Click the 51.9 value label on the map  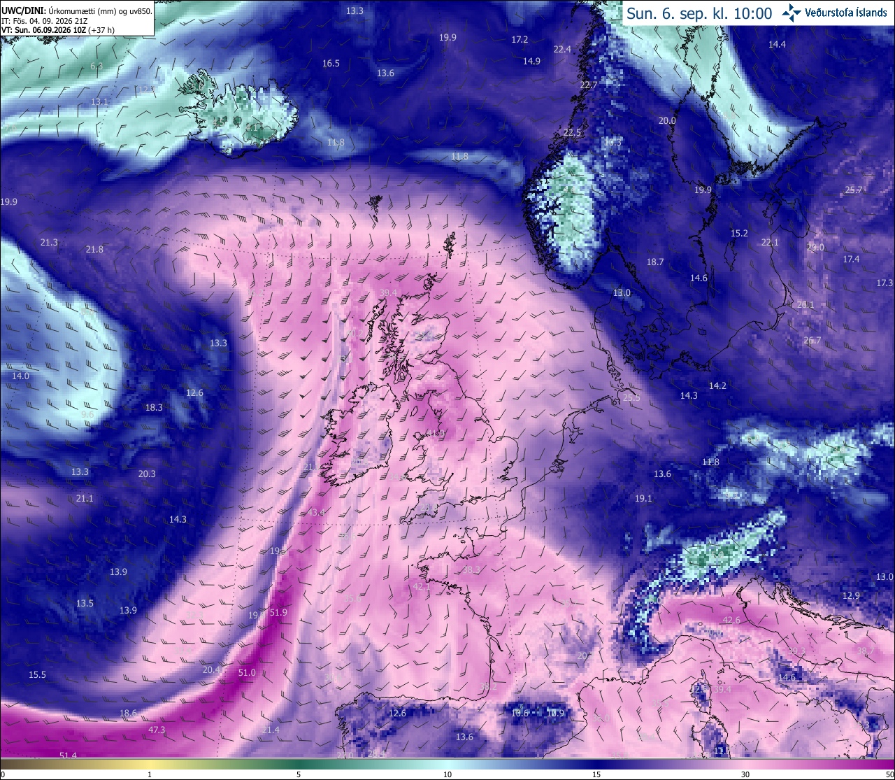tap(278, 613)
